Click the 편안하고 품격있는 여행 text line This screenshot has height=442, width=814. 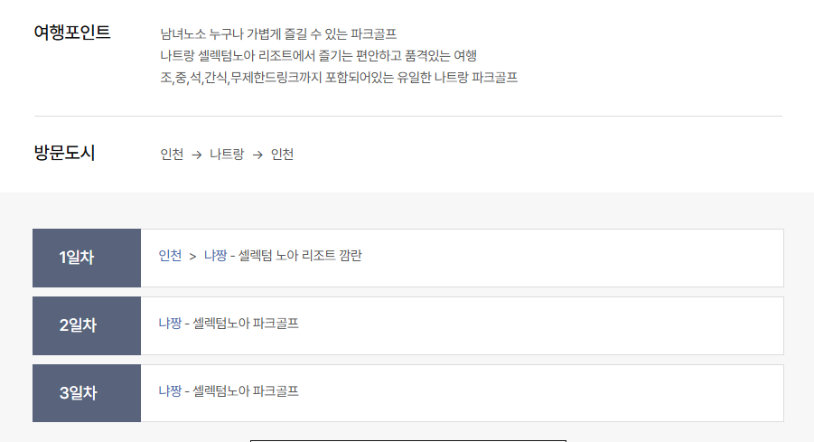point(318,56)
